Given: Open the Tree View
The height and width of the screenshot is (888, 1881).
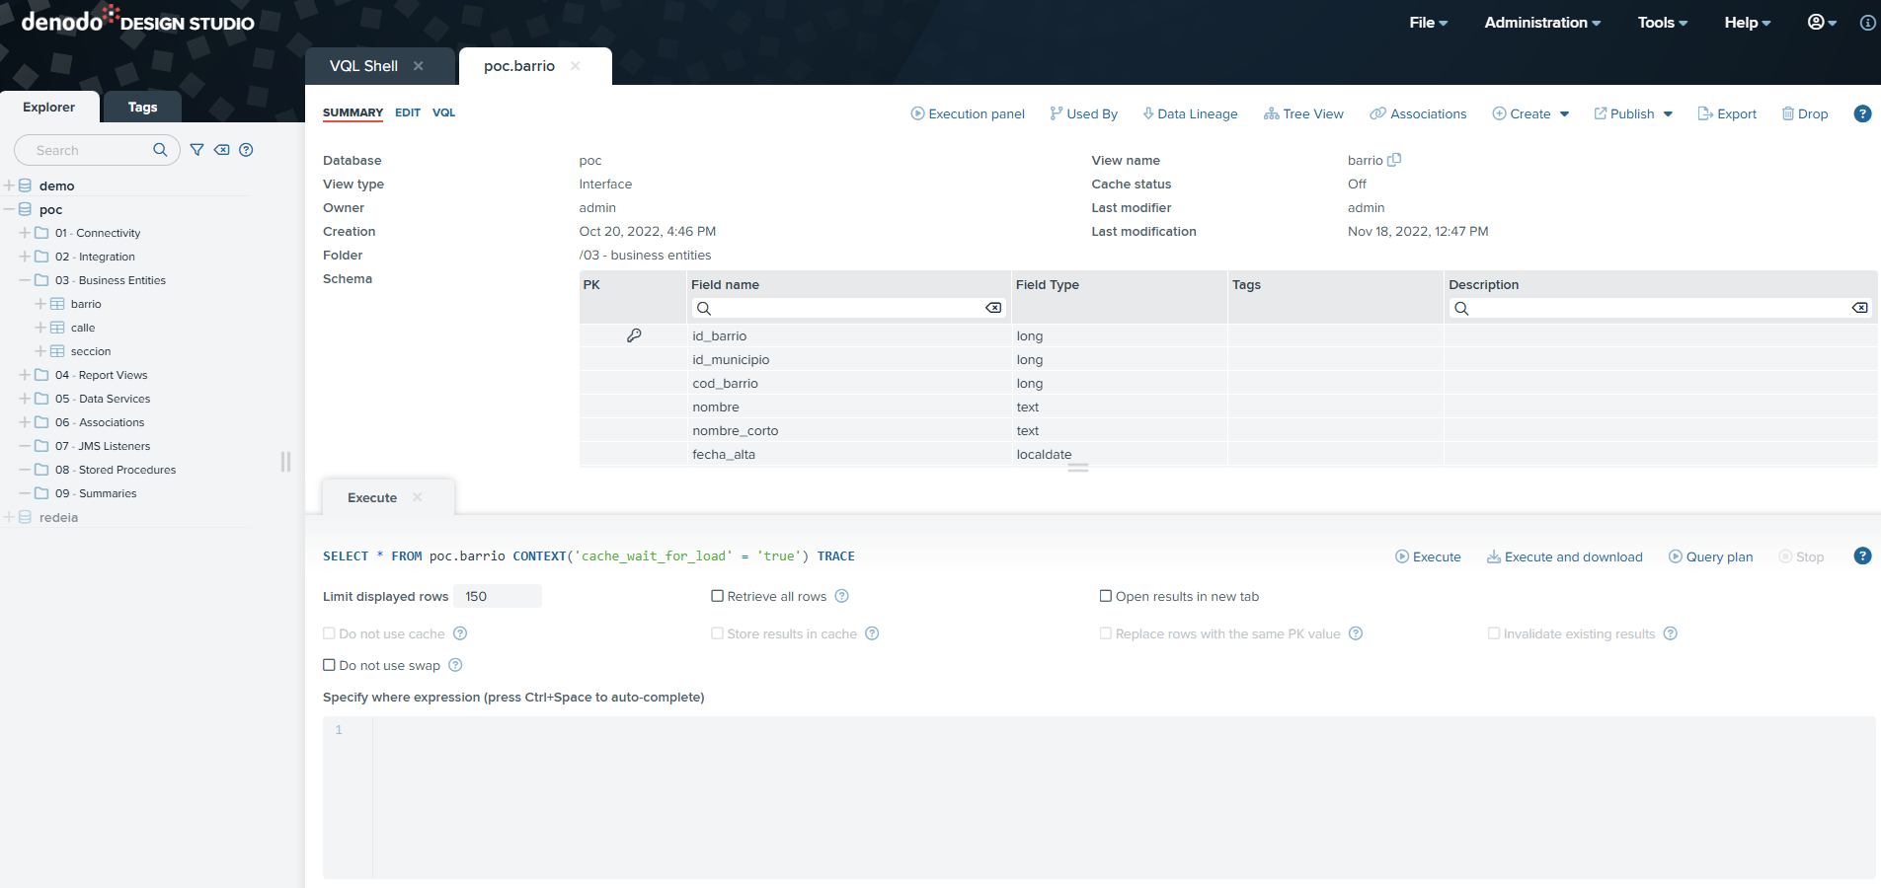Looking at the screenshot, I should (1303, 114).
